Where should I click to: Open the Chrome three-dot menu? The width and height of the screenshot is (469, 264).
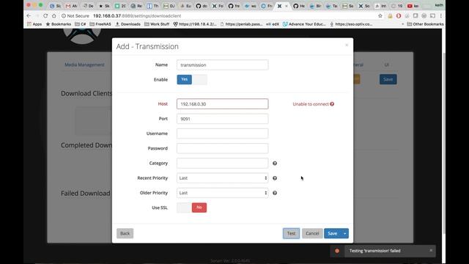point(441,15)
